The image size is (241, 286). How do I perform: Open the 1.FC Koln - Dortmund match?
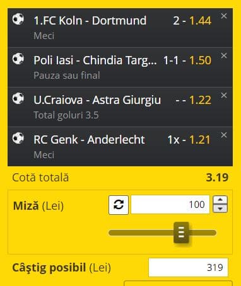90,21
